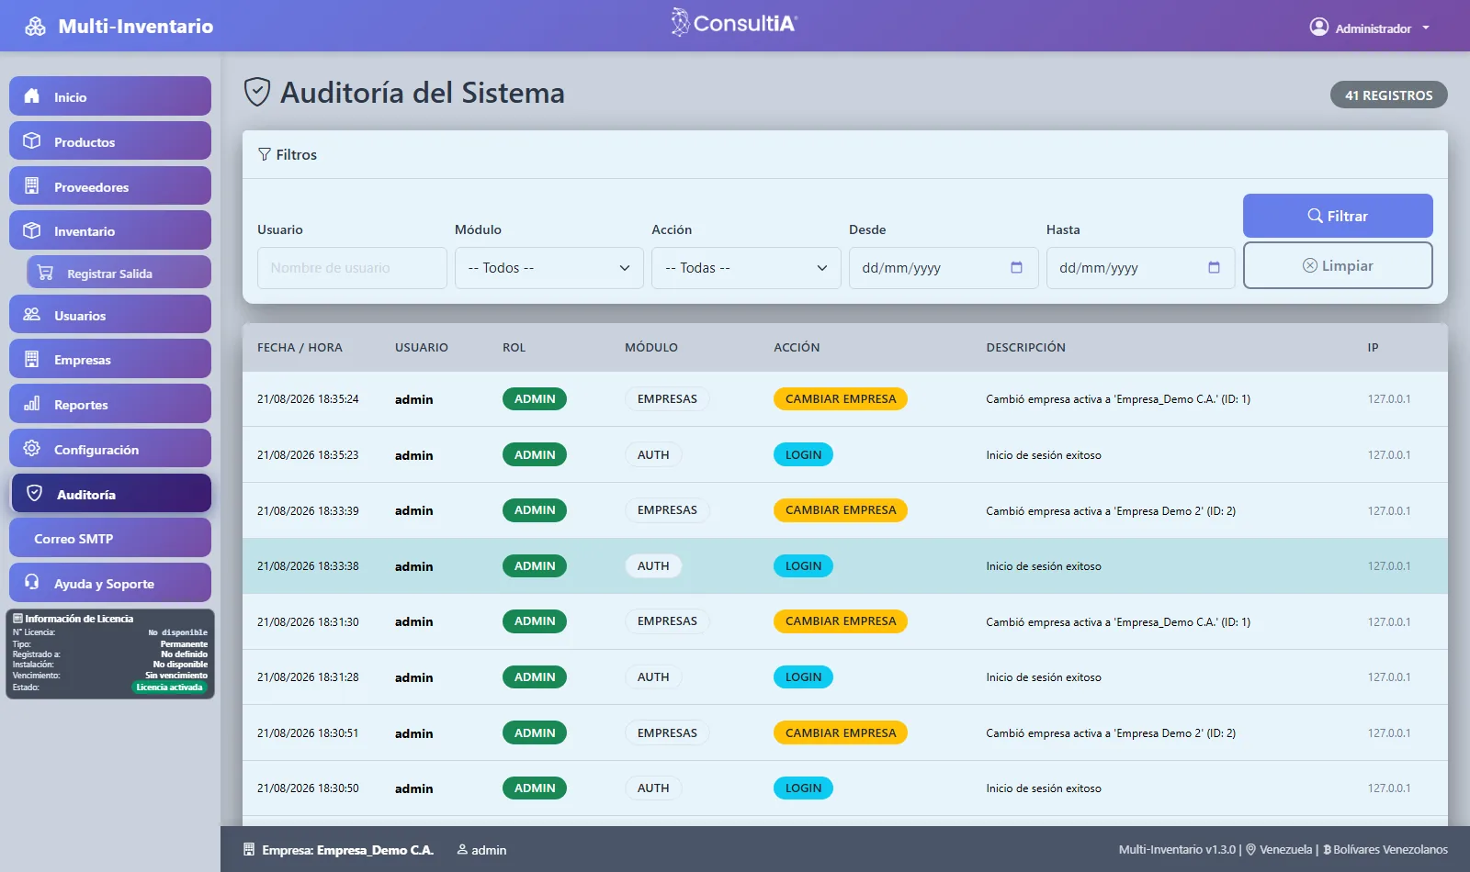This screenshot has height=872, width=1470.
Task: Click footer text Empresa: Empresa_Demo C.A.
Action: point(347,850)
